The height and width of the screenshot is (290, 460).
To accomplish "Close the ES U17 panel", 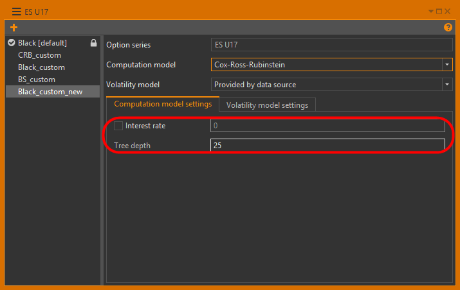I will (x=447, y=11).
